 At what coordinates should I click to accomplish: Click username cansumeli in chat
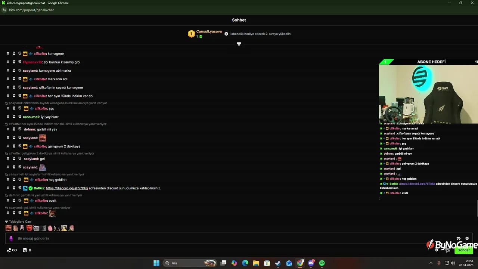31,117
